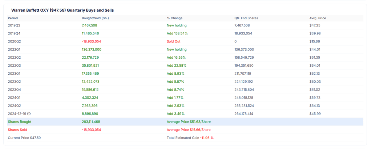The width and height of the screenshot is (372, 149).
Task: Click the bought value 136,373,000 in green
Action: [92, 50]
